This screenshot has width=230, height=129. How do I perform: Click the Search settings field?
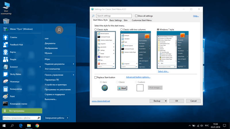(x=114, y=16)
